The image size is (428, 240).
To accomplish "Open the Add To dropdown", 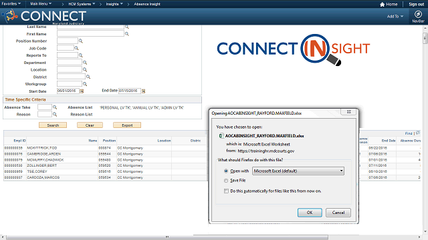I will pyautogui.click(x=395, y=16).
